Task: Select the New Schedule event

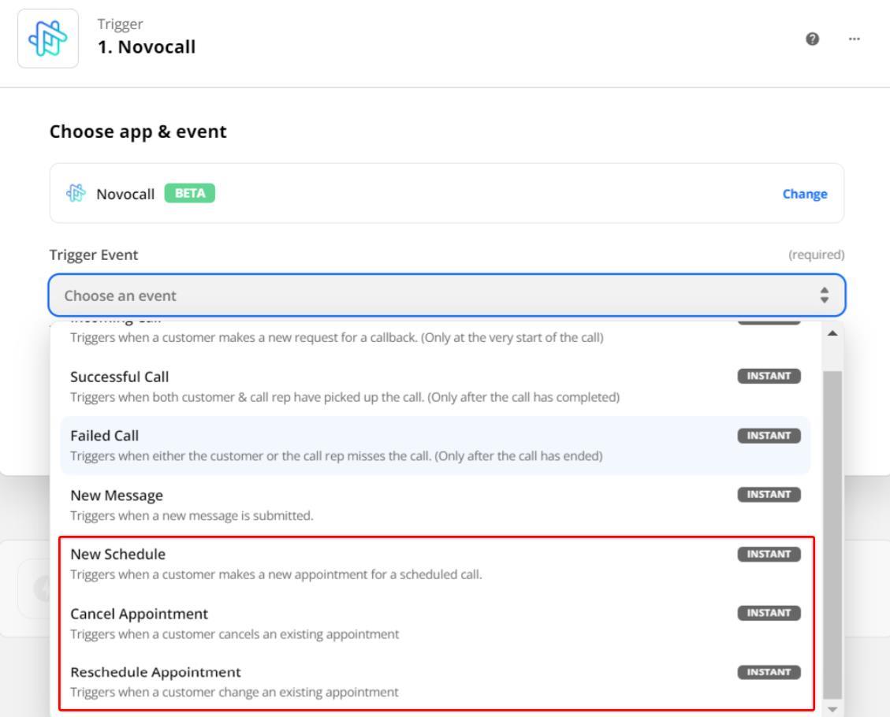Action: [x=435, y=564]
